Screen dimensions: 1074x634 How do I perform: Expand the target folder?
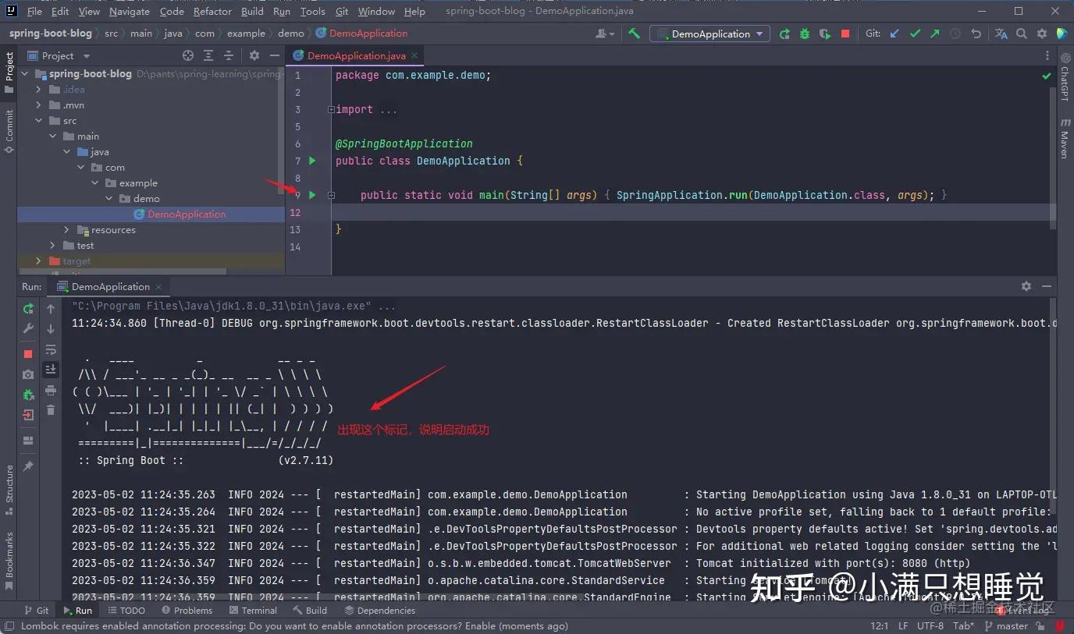[x=38, y=261]
